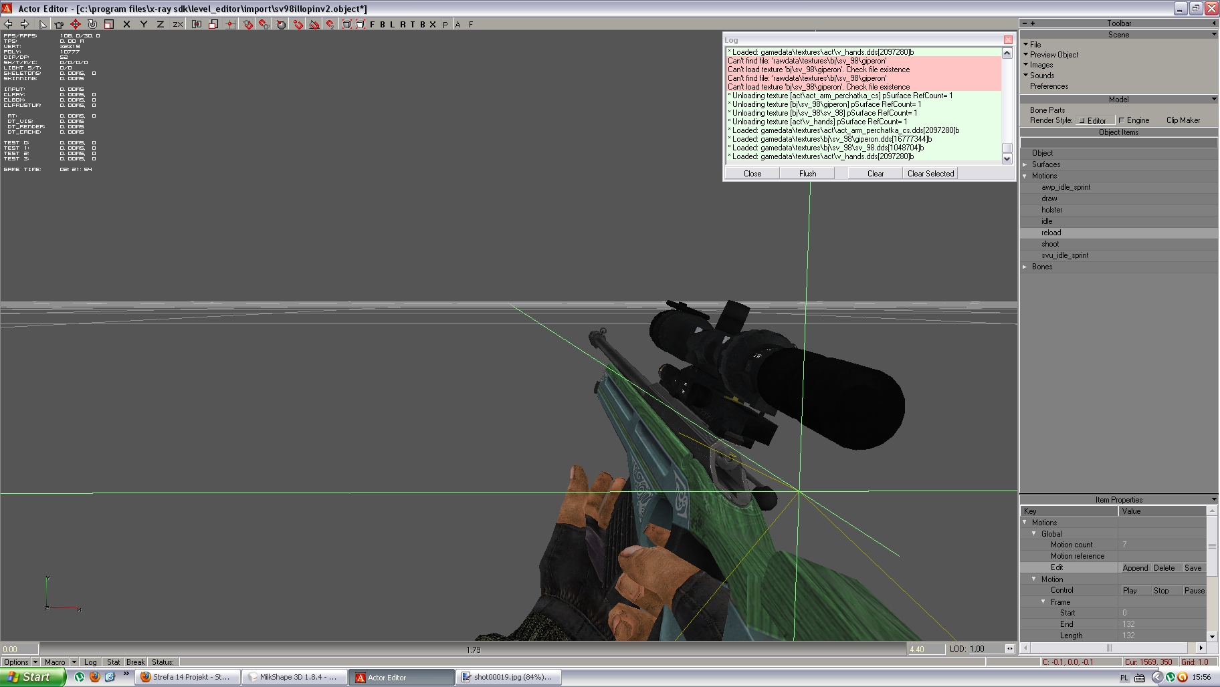
Task: Click Delete in Edit row
Action: 1164,568
